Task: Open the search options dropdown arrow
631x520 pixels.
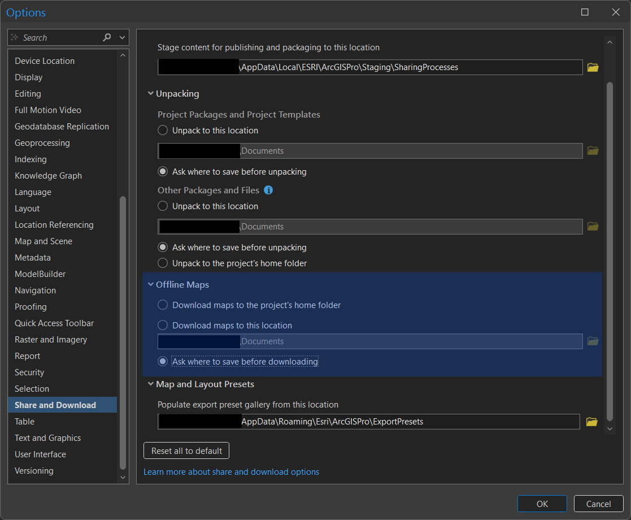Action: [122, 37]
